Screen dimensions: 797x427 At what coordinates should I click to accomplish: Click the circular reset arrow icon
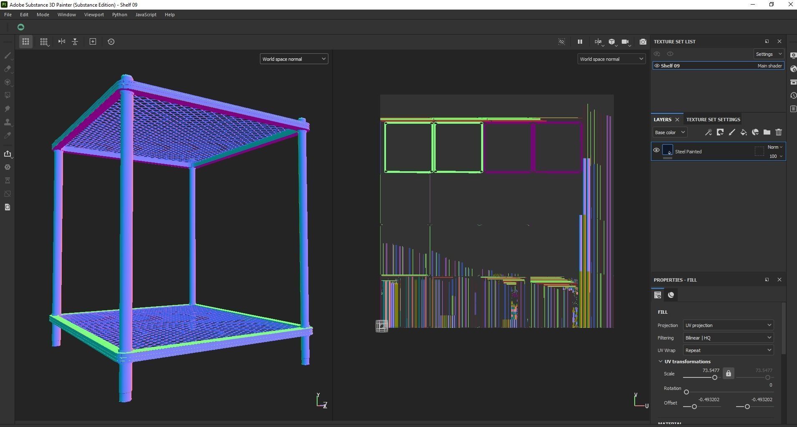click(x=111, y=42)
